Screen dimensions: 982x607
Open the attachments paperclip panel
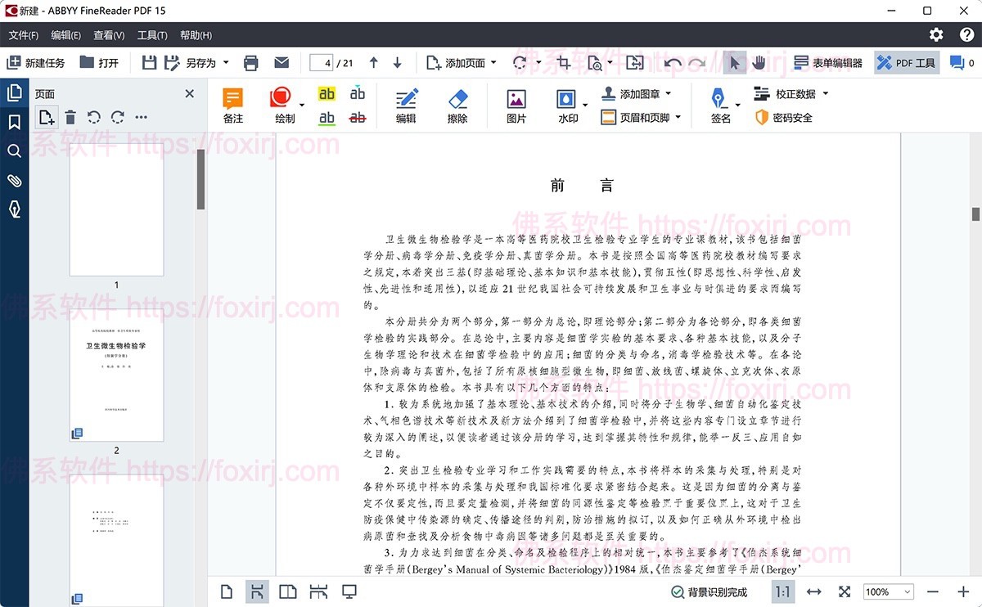tap(14, 181)
